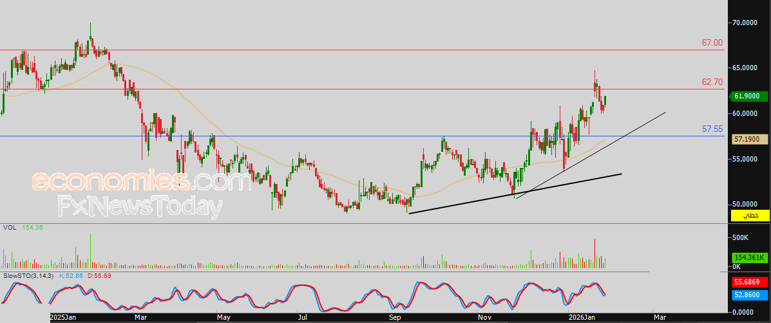Click the 2025Jan date marker on time axis
Screen dimensions: 771x323
pyautogui.click(x=63, y=318)
